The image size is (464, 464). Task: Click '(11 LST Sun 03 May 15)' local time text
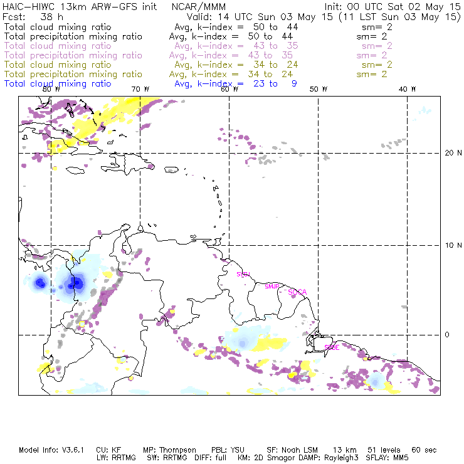click(399, 17)
